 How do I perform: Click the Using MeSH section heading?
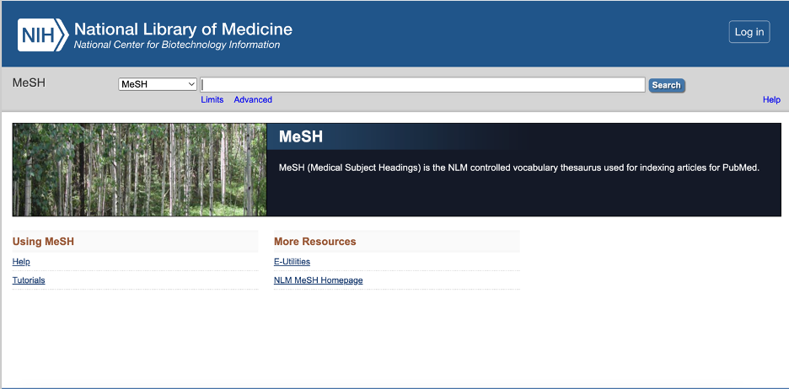point(43,242)
